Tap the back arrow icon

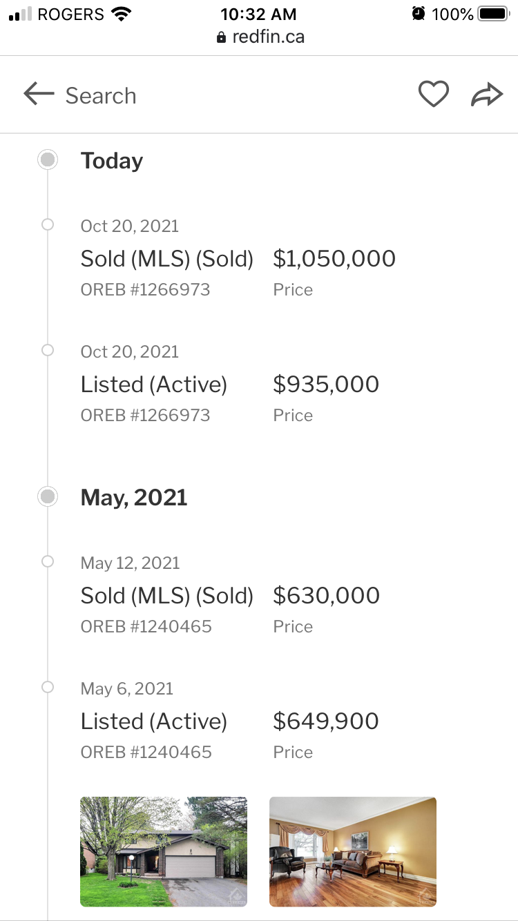point(39,95)
